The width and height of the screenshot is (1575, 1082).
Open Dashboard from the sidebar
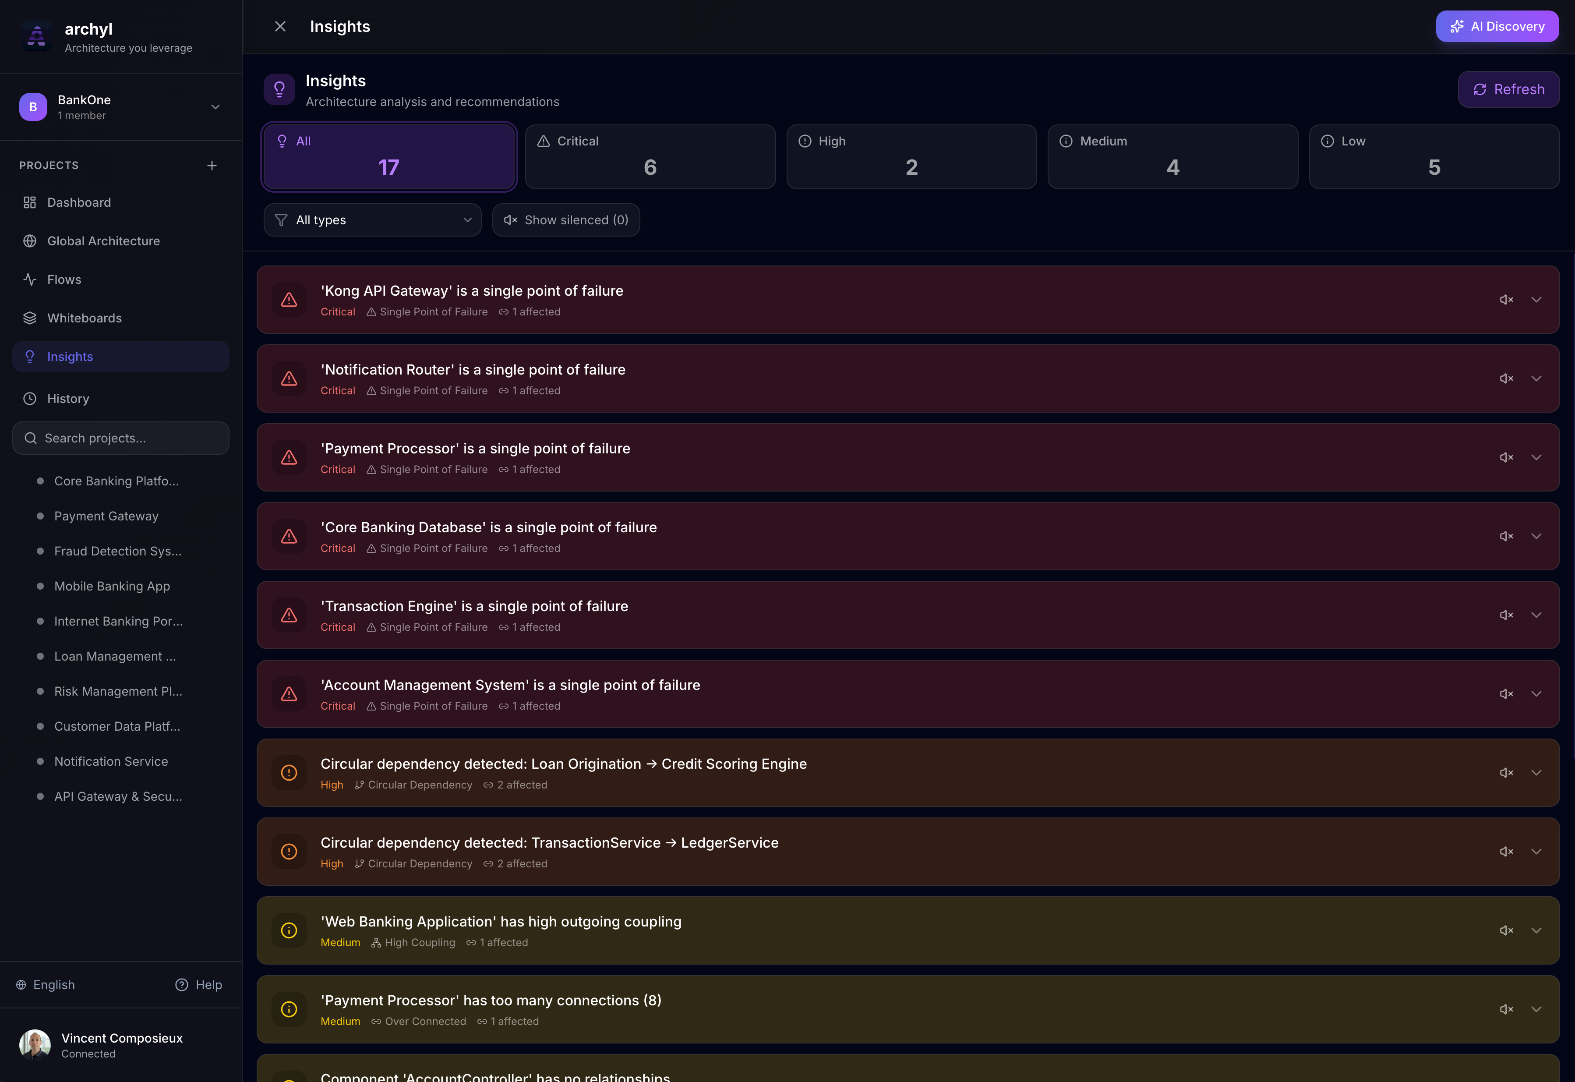click(x=78, y=203)
